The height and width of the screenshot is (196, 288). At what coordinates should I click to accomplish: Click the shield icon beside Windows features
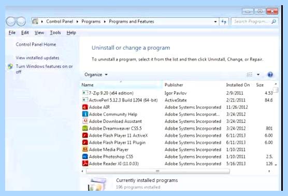tap(10, 66)
